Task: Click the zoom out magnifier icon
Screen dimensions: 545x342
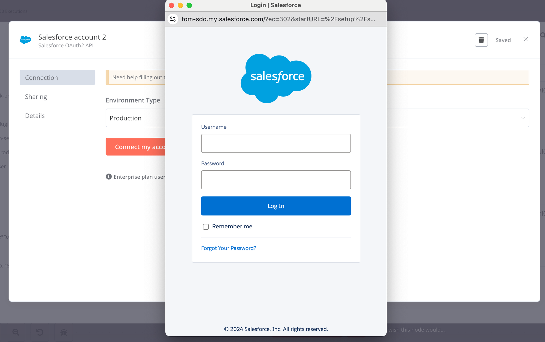Action: [x=16, y=332]
